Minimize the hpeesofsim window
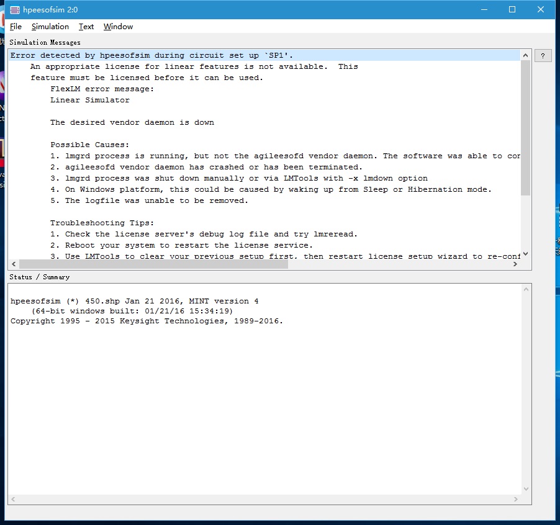This screenshot has width=560, height=525. (x=484, y=10)
